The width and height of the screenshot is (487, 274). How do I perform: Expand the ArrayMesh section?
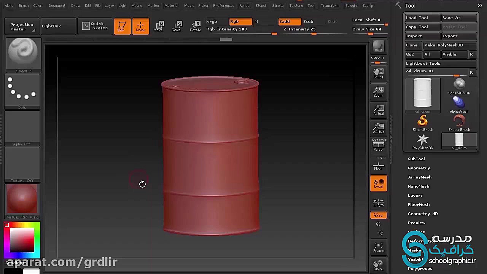pos(420,177)
